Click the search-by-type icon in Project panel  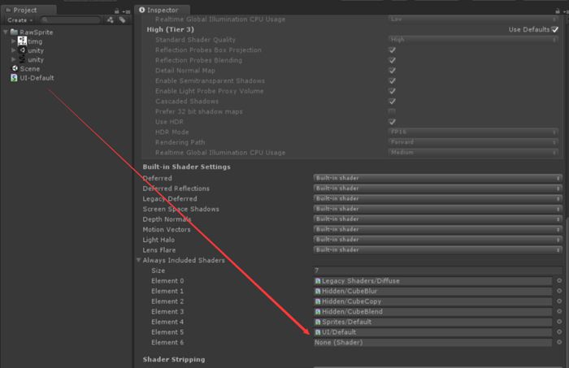click(x=111, y=19)
